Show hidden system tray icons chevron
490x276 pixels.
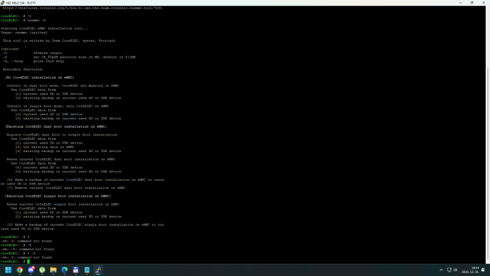[441, 270]
